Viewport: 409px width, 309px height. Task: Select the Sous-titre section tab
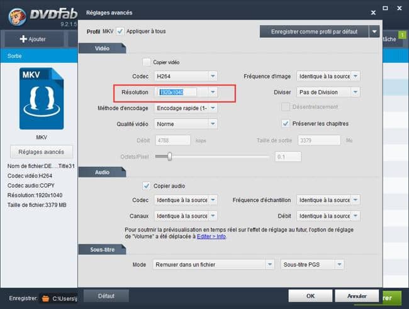pyautogui.click(x=102, y=249)
